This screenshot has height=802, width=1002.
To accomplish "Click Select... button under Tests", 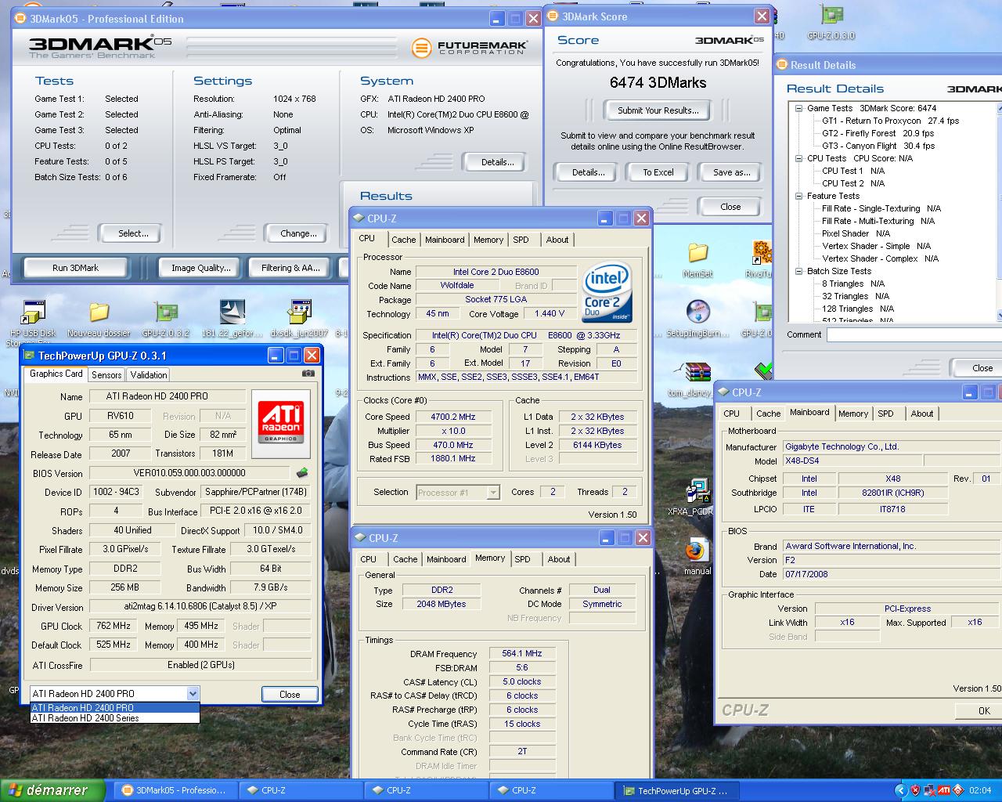I will [133, 233].
